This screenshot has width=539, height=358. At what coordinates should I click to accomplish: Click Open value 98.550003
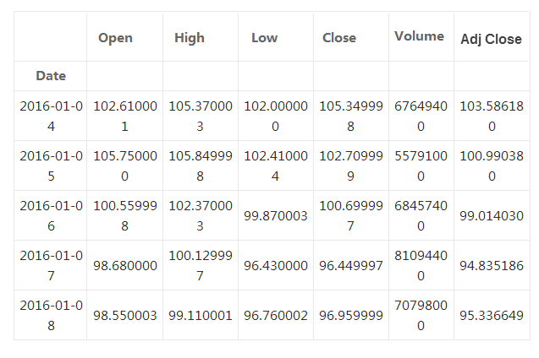124,315
